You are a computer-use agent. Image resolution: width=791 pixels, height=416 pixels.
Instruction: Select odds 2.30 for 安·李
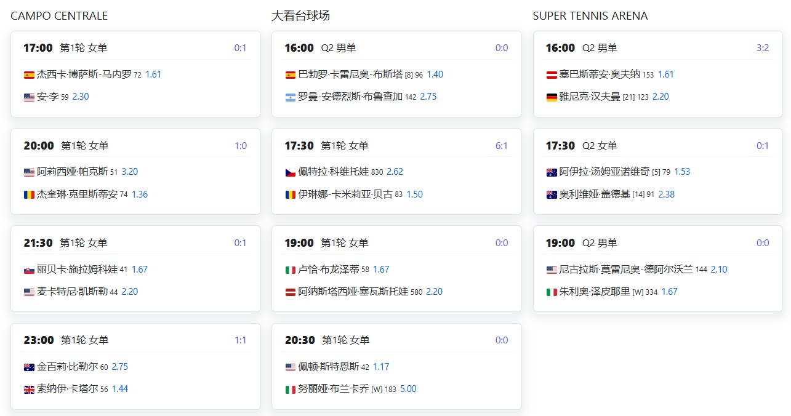click(x=81, y=97)
